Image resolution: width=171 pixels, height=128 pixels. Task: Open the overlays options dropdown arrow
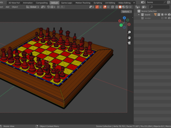pos(108,7)
